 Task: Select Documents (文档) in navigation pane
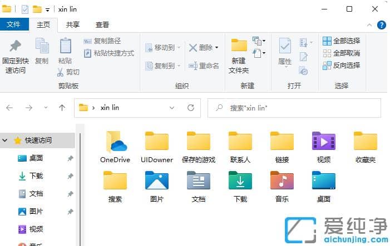[36, 194]
